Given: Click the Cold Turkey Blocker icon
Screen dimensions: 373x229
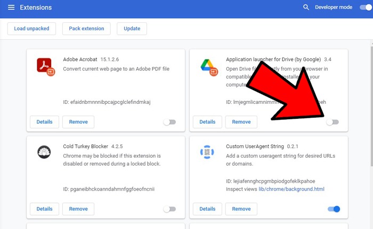Looking at the screenshot, I should click(x=44, y=152).
